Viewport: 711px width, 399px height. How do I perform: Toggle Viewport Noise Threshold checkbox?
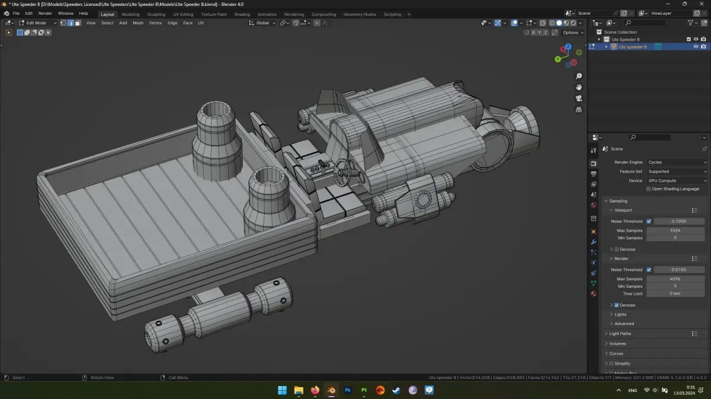pyautogui.click(x=649, y=221)
